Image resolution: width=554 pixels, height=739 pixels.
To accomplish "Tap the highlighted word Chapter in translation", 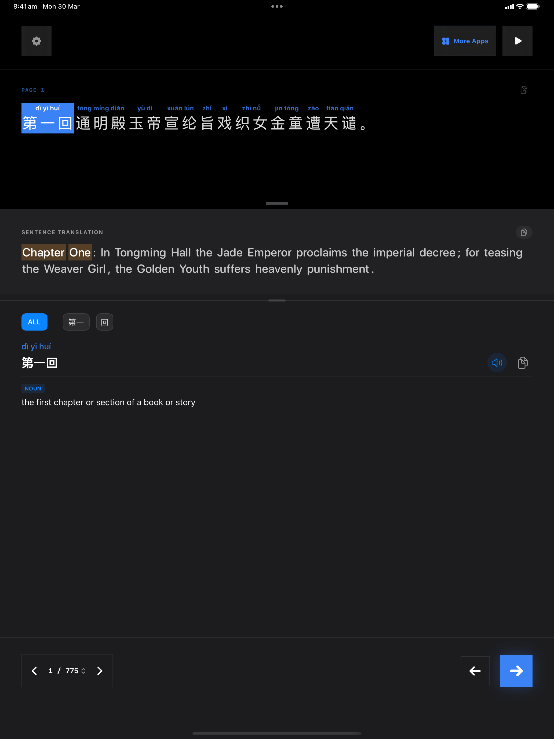I will 43,253.
